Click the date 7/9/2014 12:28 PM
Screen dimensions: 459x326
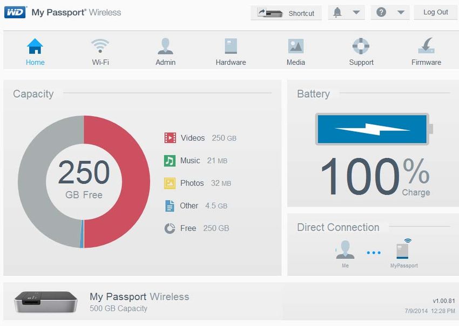[430, 311]
